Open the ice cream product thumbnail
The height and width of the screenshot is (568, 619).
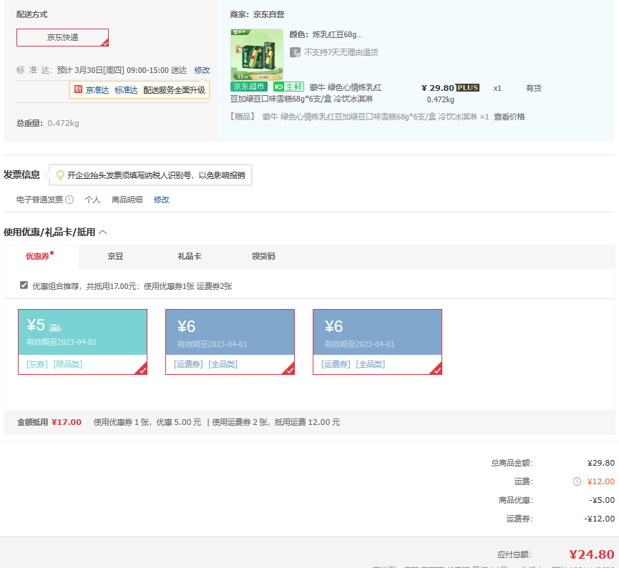coord(257,54)
